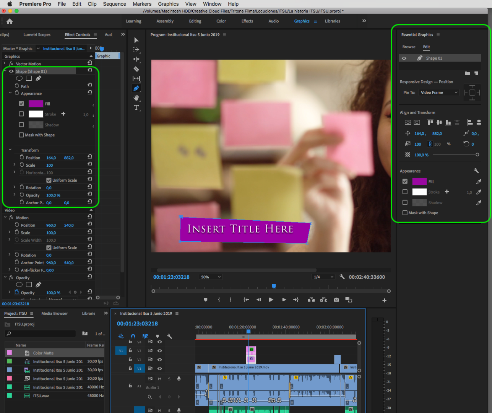Click Mark Out button
This screenshot has height=413, width=492.
point(230,300)
